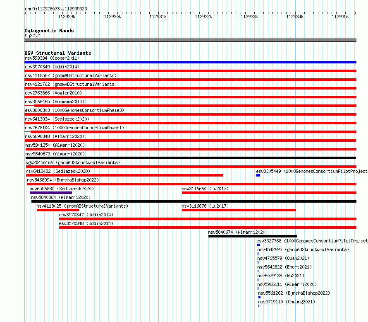
Task: Select esv2763866 (Vogler2010) variant label
Action: [x=53, y=93]
